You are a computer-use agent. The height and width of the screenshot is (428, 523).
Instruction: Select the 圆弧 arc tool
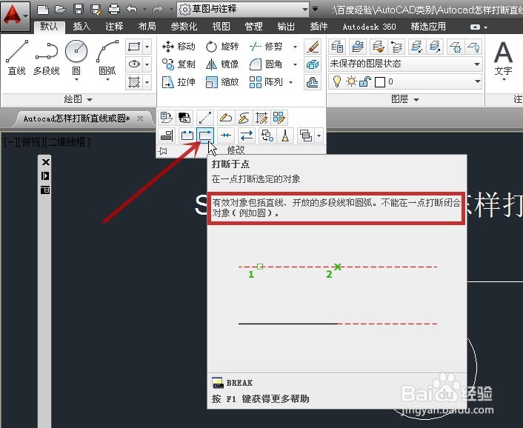pos(107,58)
